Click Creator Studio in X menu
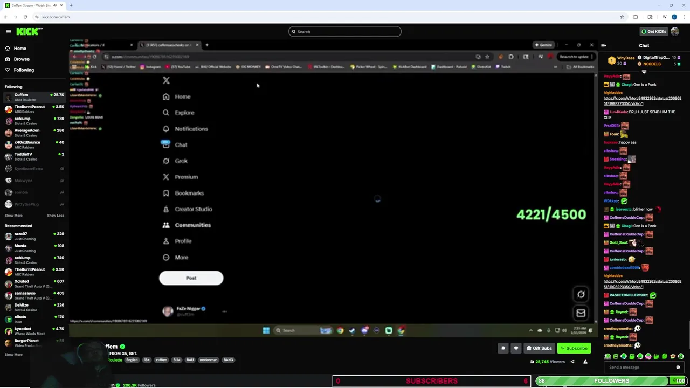The width and height of the screenshot is (690, 388). (x=187, y=209)
